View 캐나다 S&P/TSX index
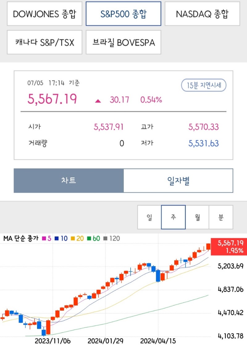247x345 pixels. tap(44, 43)
